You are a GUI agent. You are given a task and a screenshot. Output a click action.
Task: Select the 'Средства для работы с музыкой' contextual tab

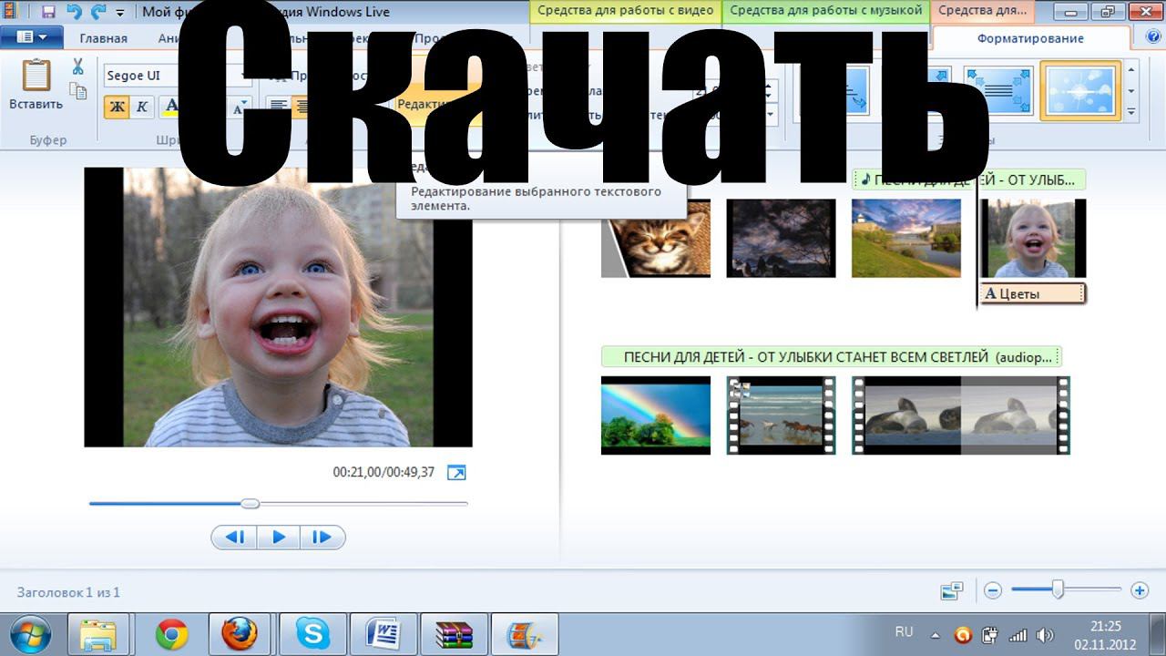coord(826,12)
